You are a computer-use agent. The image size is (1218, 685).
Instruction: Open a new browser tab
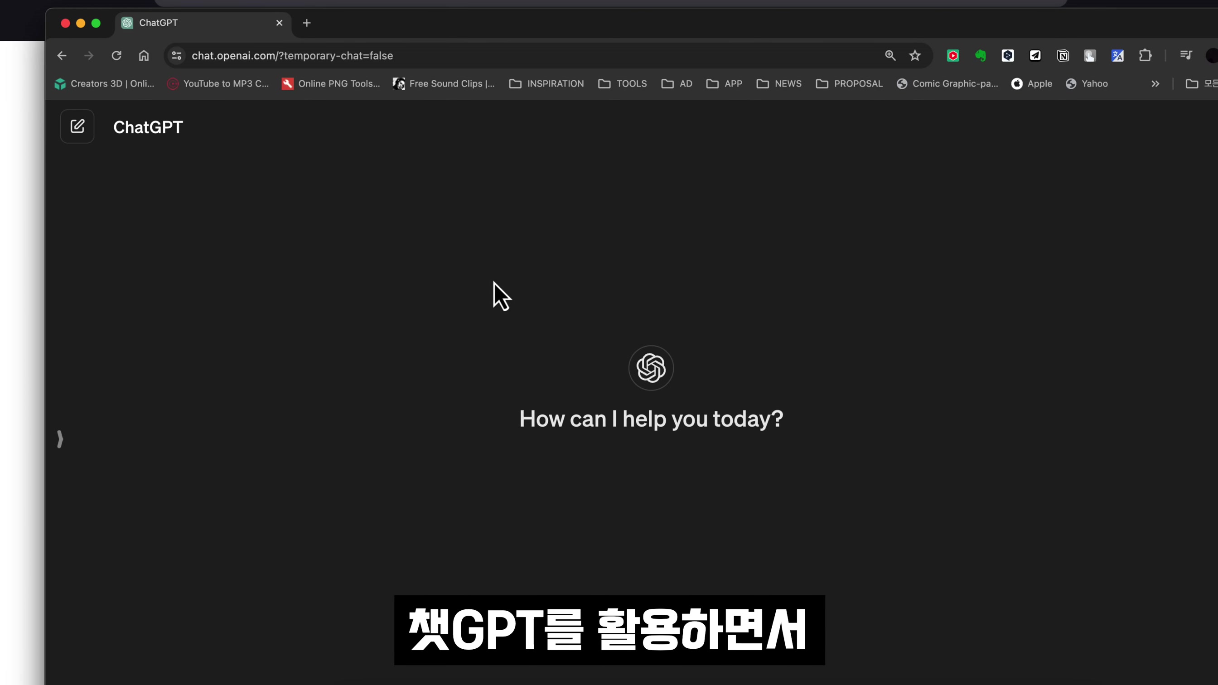pyautogui.click(x=307, y=23)
